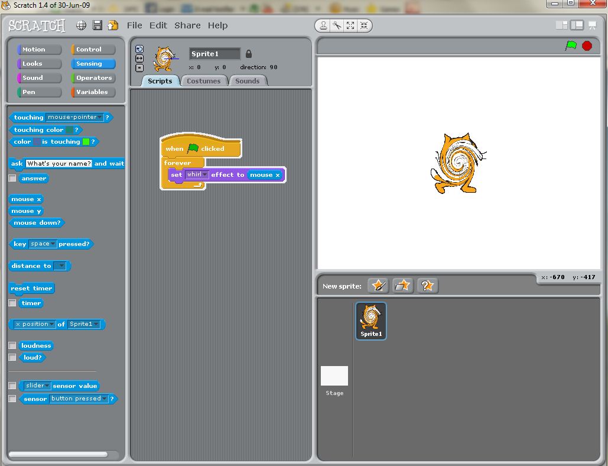Select the scissors delete tool
The image size is (608, 466).
click(337, 25)
